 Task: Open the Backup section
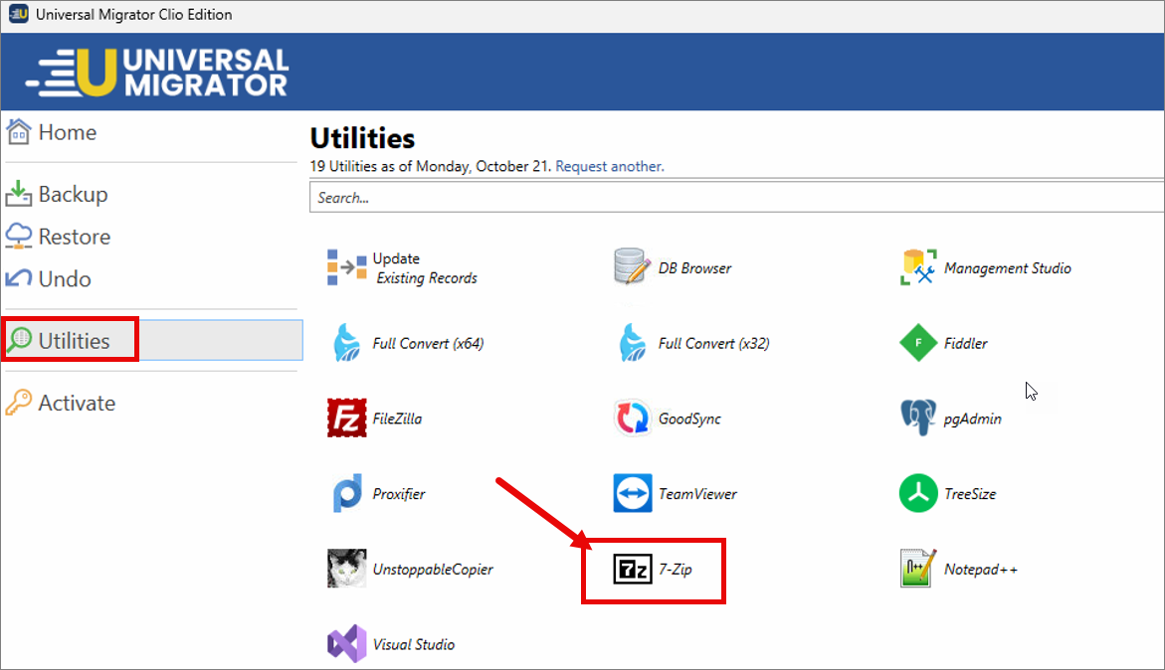click(73, 194)
